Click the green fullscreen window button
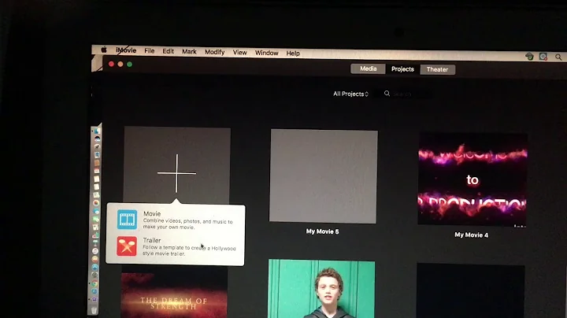The image size is (567, 318). (129, 65)
